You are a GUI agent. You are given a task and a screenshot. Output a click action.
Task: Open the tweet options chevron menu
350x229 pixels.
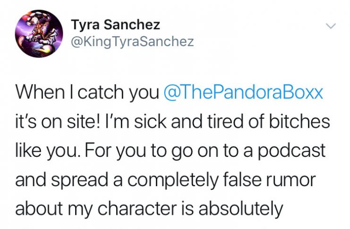click(331, 26)
